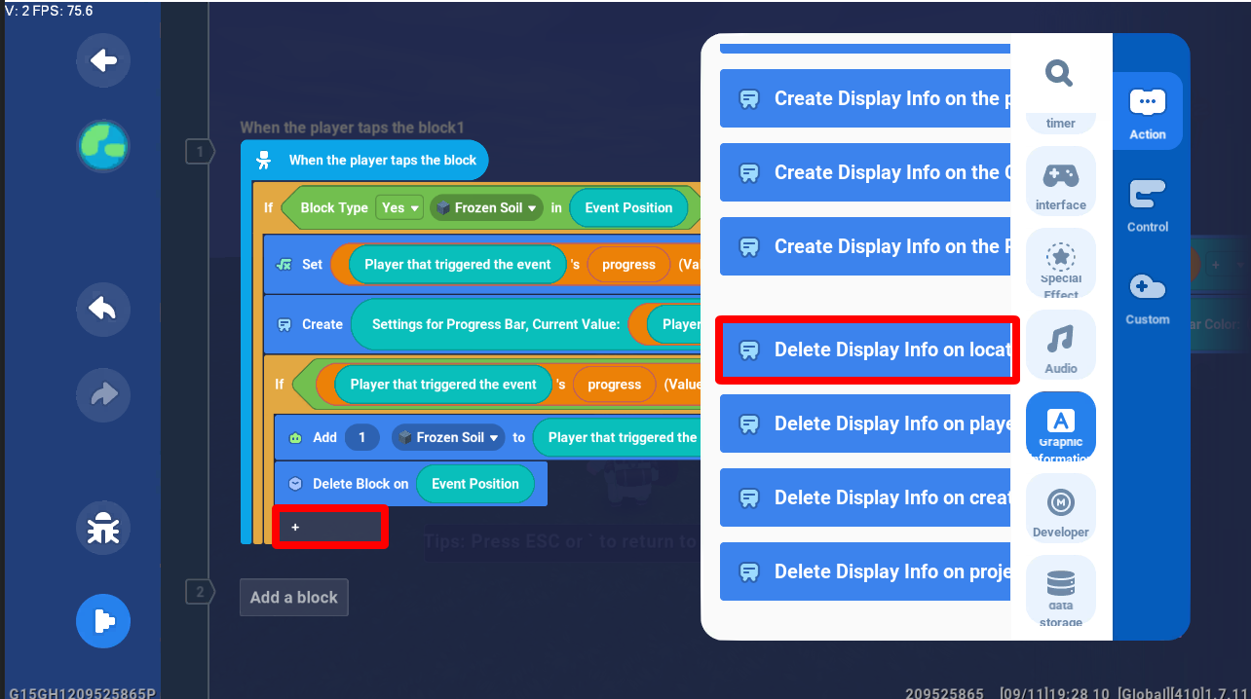This screenshot has height=699, width=1251.
Task: Click 'Player that triggered the event' in Set row
Action: [x=458, y=264]
